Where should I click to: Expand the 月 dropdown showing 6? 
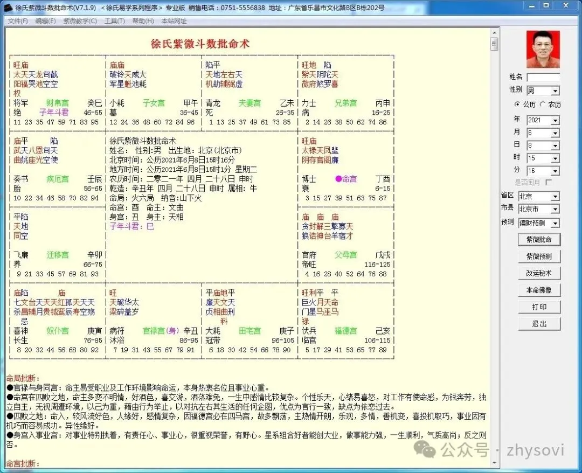tap(555, 133)
